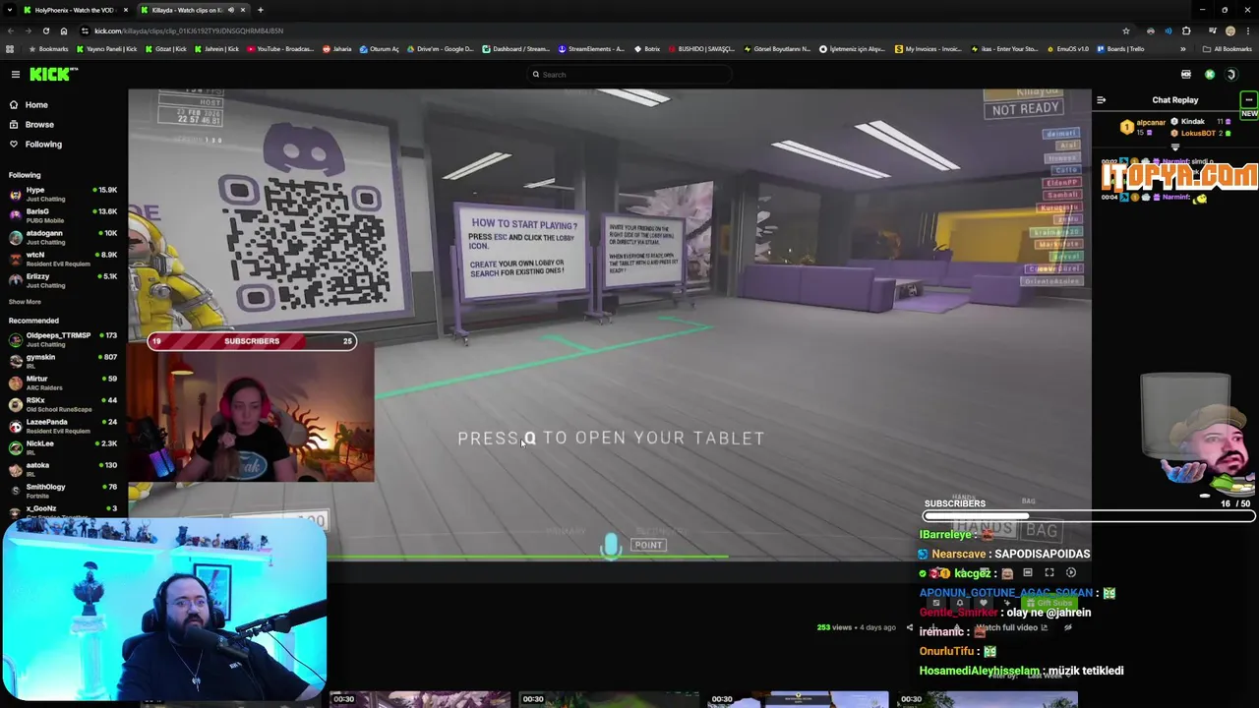
Task: Open Erlizzy's channel in sidebar
Action: 62,279
